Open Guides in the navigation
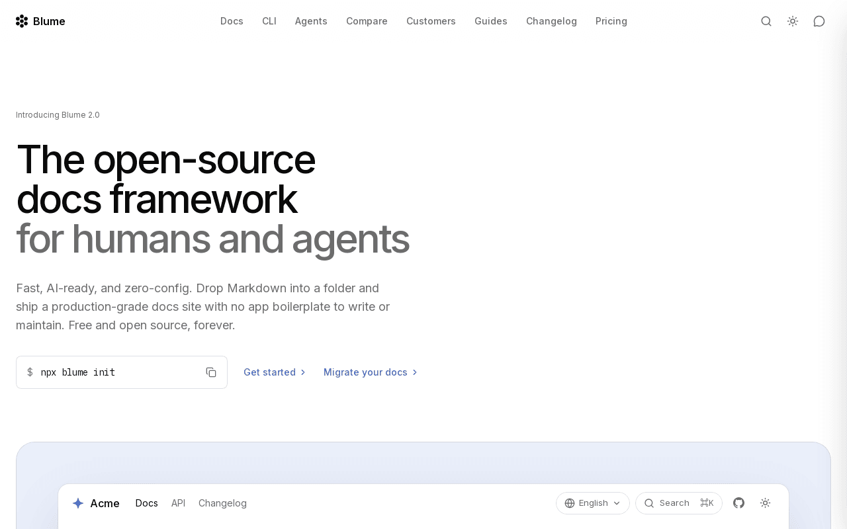 (491, 21)
